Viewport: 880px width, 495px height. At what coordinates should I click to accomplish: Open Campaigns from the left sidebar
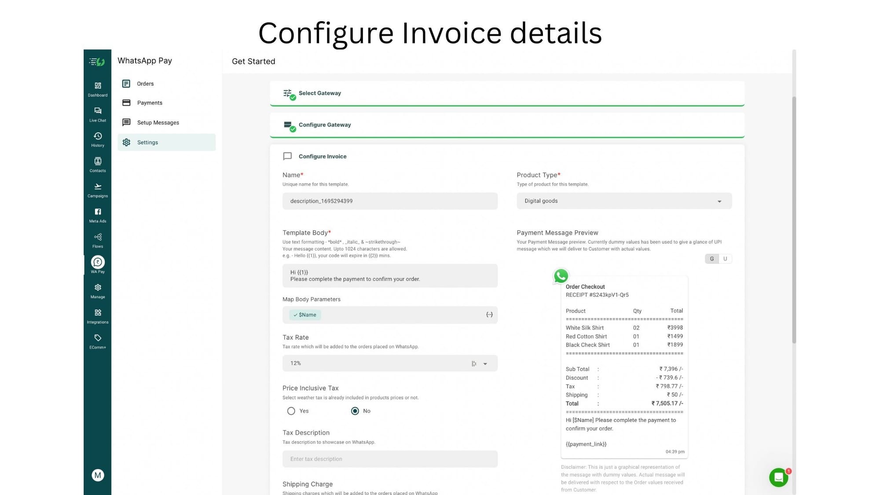pos(98,190)
